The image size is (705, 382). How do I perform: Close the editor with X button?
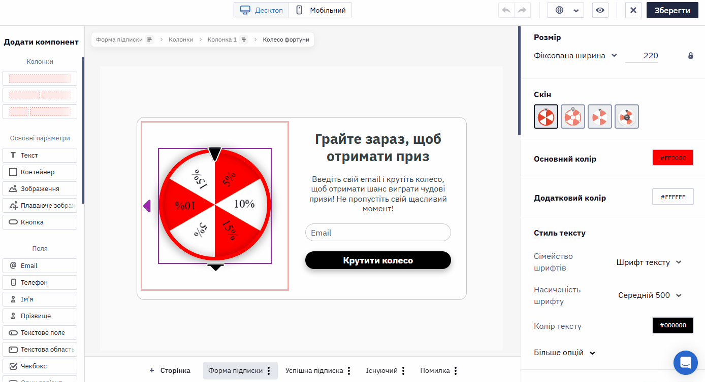point(633,10)
